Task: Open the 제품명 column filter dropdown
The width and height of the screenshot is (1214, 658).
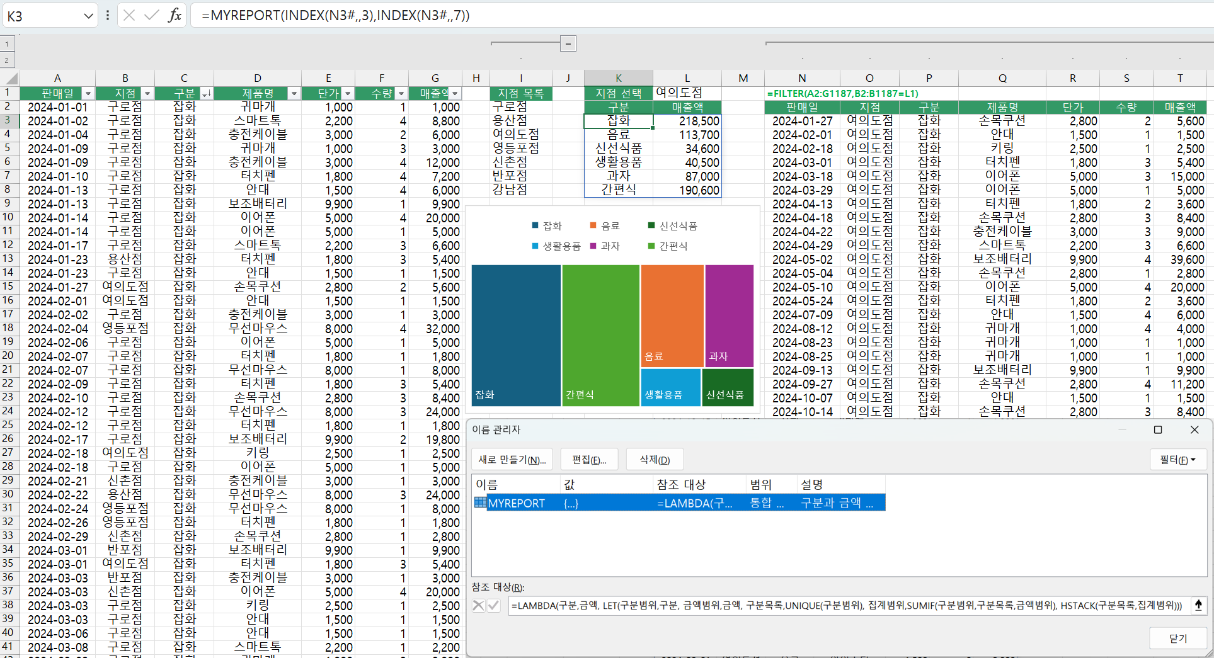Action: point(294,94)
